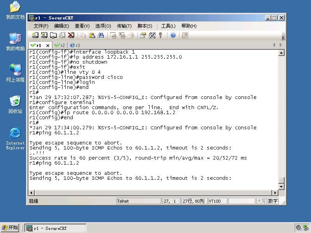
Task: Click the Connect toolbar icon
Action: tap(35, 35)
